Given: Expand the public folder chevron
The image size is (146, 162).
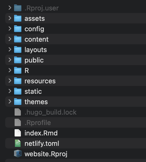Looking at the screenshot, I should click(x=10, y=60).
